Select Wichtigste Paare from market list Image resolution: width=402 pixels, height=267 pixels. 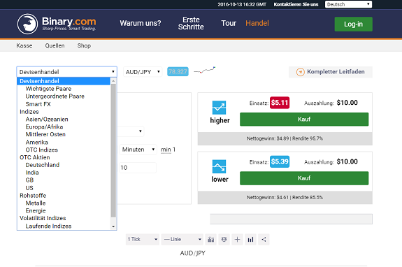tap(48, 89)
